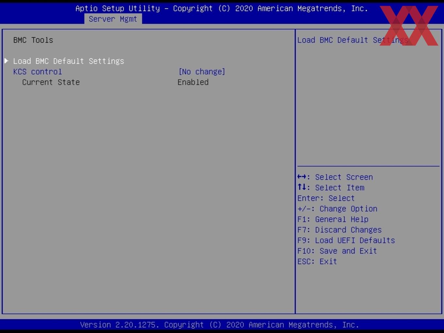
Task: Click the Current State label
Action: pos(51,82)
